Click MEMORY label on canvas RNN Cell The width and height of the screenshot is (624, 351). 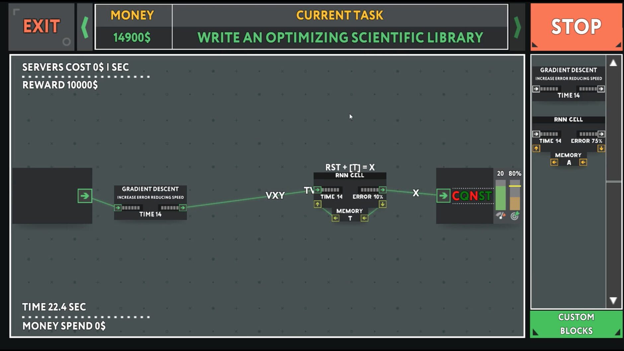click(350, 211)
